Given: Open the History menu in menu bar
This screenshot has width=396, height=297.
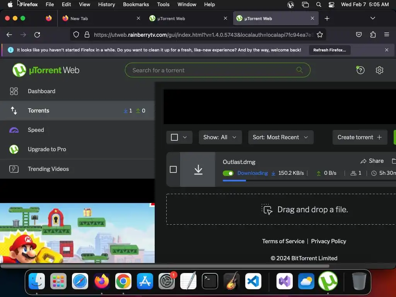Looking at the screenshot, I should [106, 5].
